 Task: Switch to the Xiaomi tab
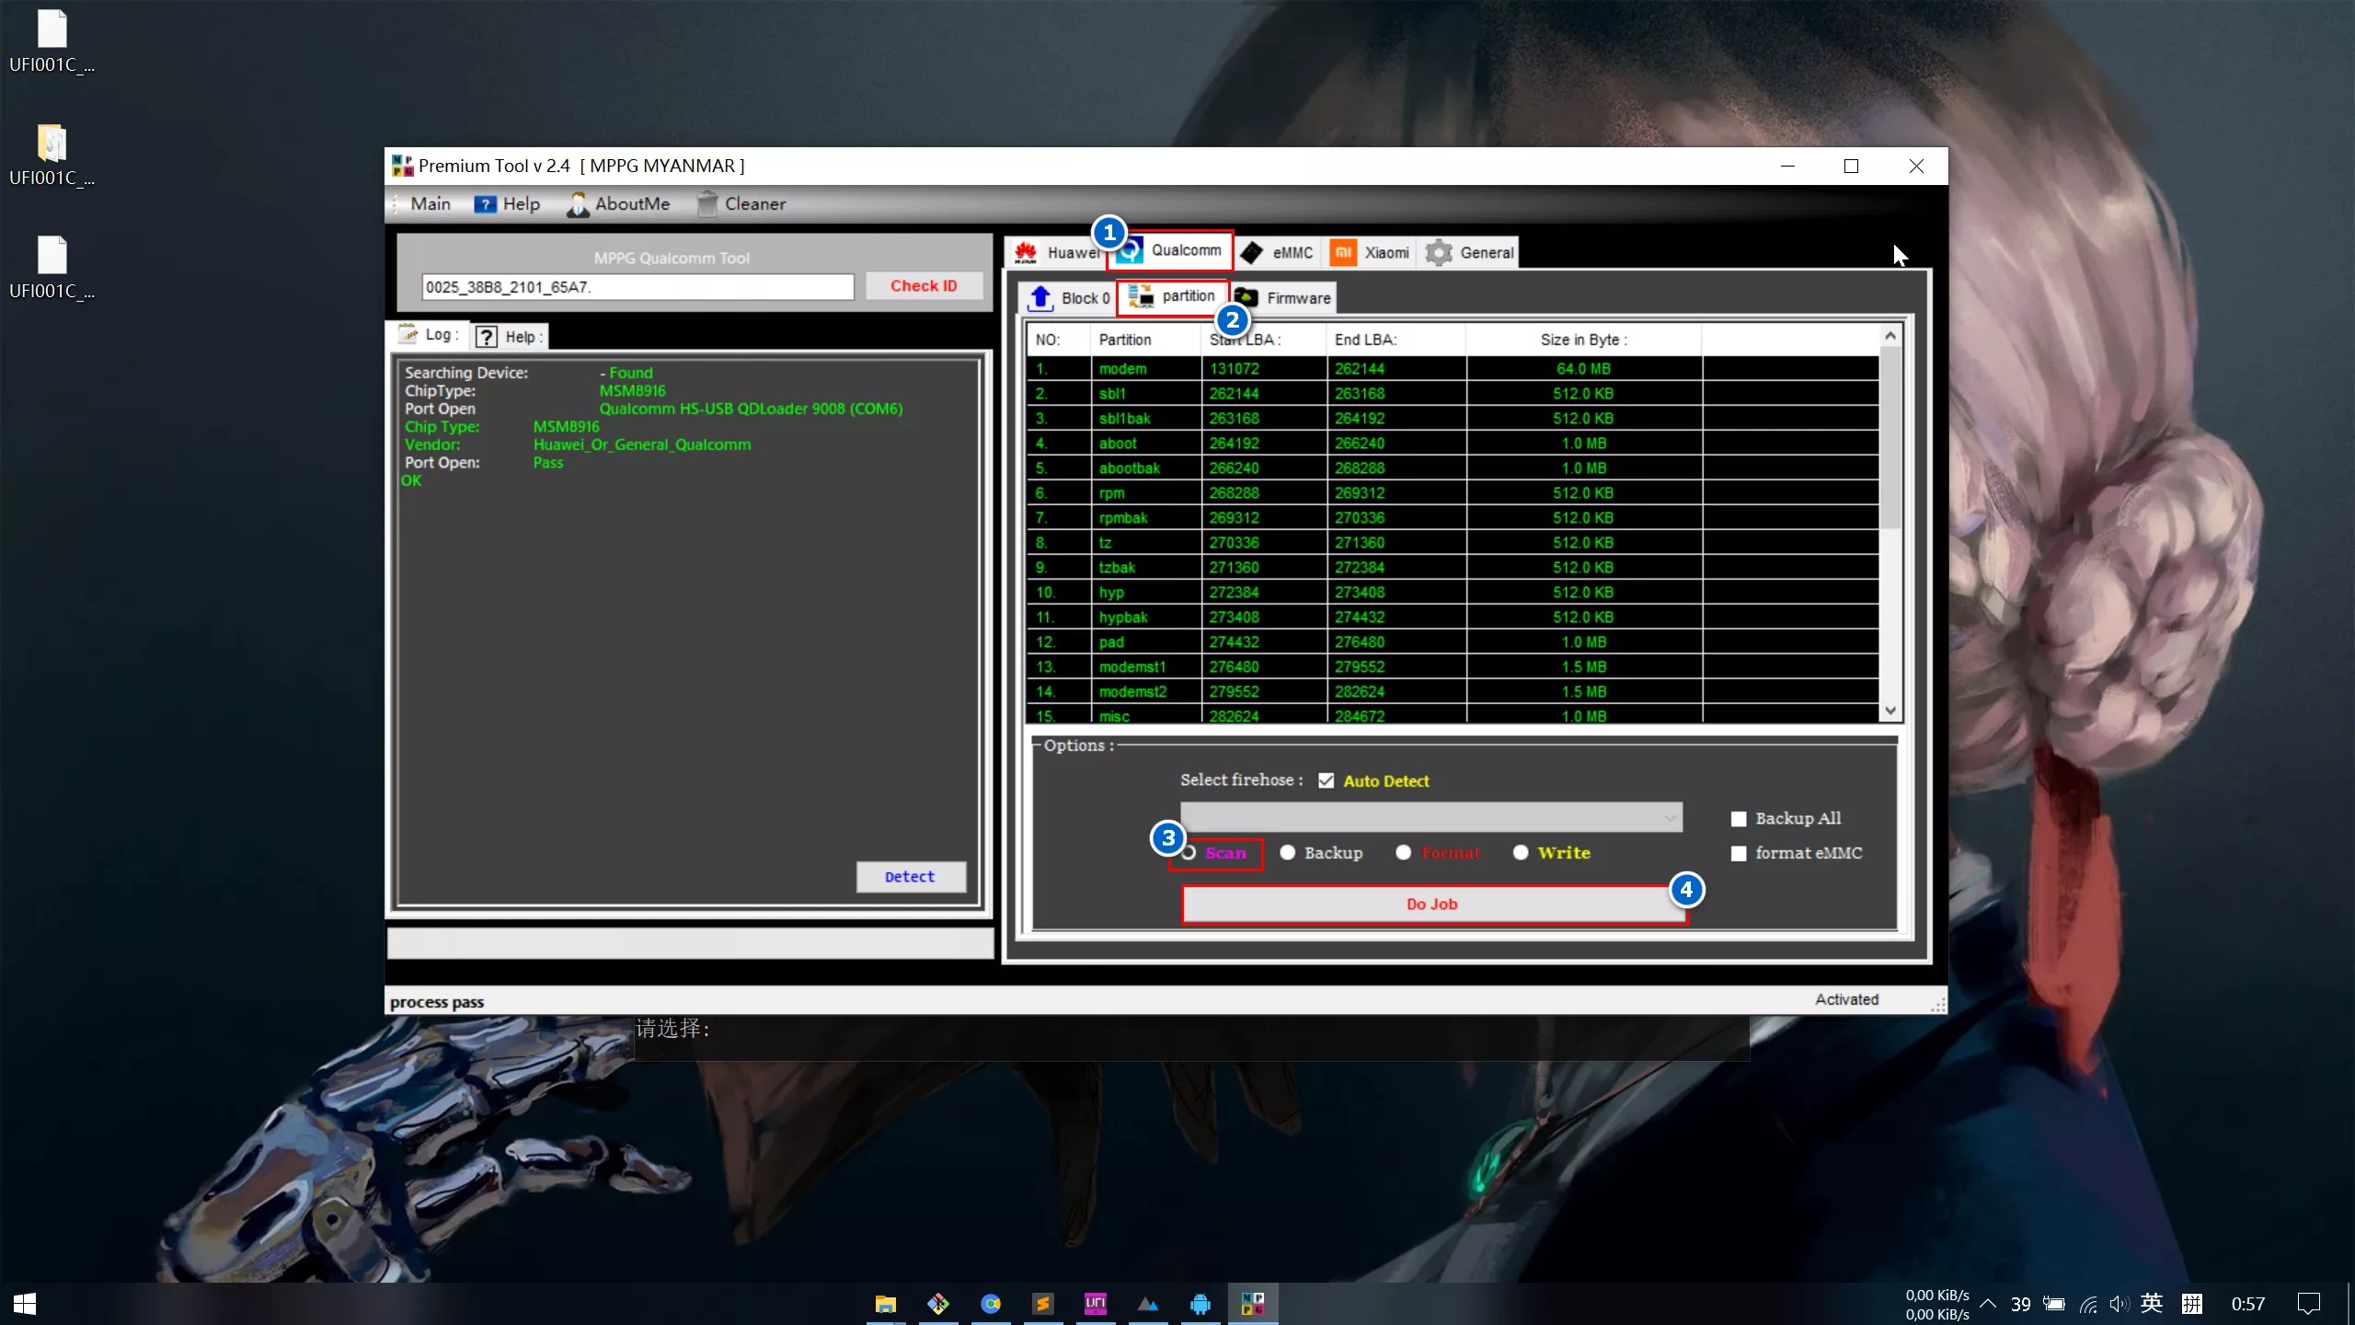point(1370,252)
